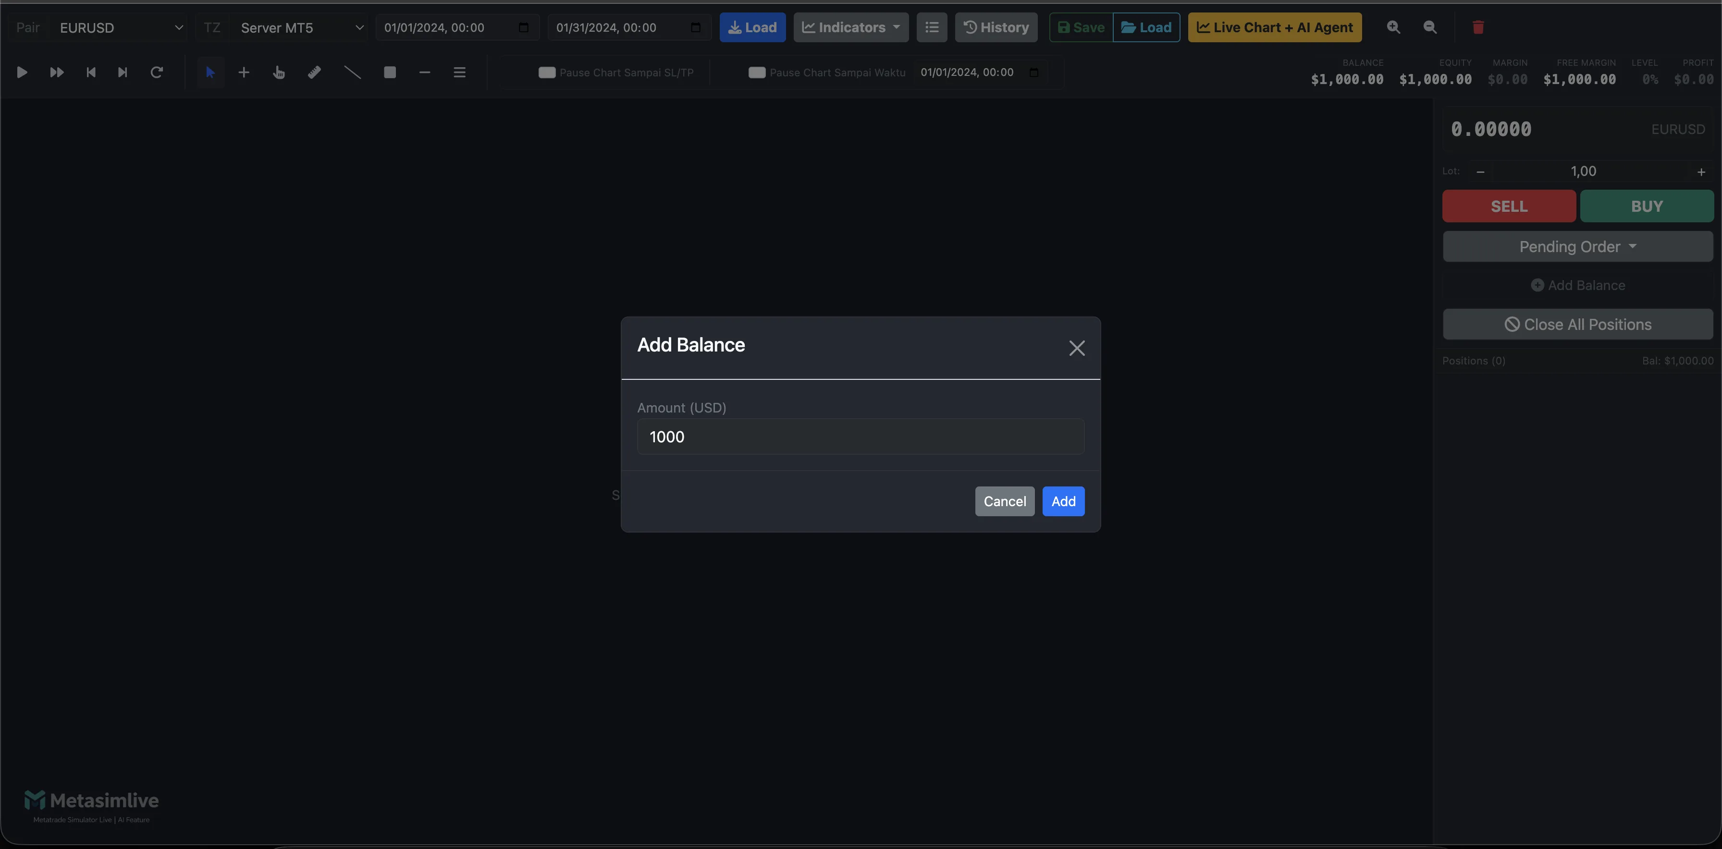Select the cursor pointer tool

[210, 72]
